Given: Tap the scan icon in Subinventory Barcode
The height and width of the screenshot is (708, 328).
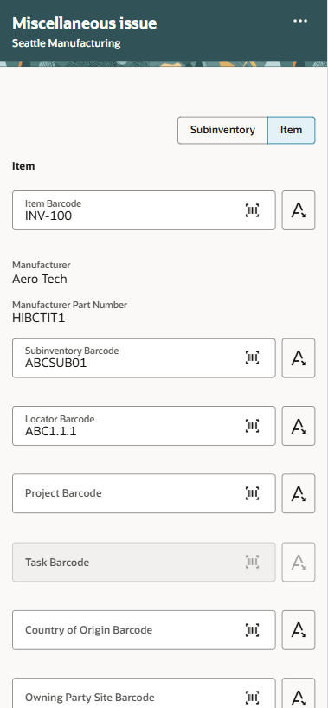Looking at the screenshot, I should (252, 358).
